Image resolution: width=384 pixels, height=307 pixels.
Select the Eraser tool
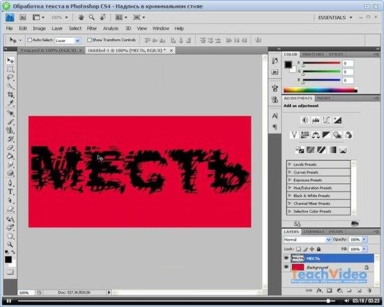(10, 148)
